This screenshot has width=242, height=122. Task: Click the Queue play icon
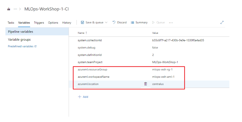pyautogui.click(x=153, y=22)
